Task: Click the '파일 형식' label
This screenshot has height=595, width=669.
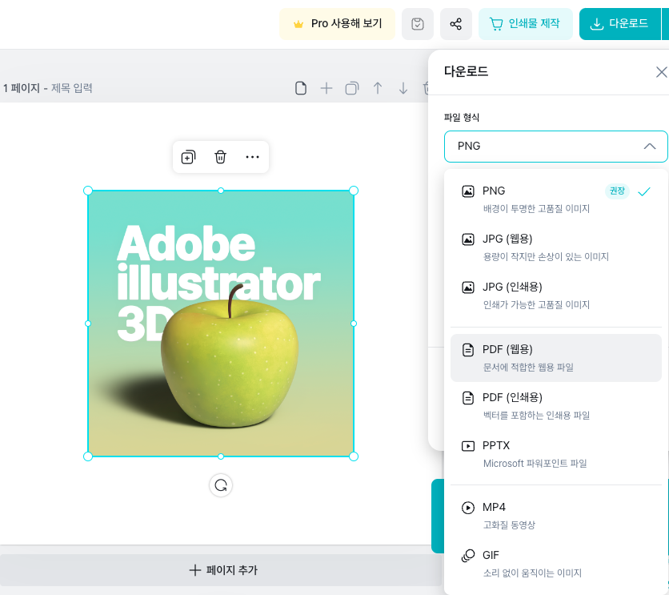Action: point(462,118)
